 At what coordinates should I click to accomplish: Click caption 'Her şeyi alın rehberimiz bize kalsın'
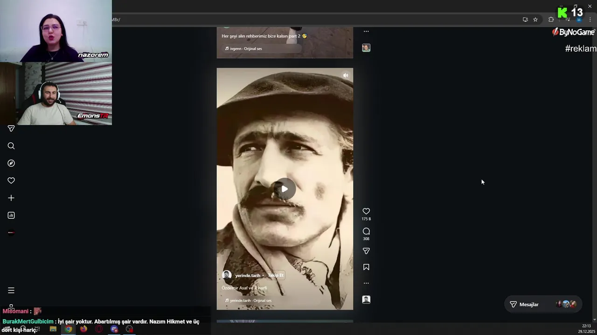(x=264, y=36)
